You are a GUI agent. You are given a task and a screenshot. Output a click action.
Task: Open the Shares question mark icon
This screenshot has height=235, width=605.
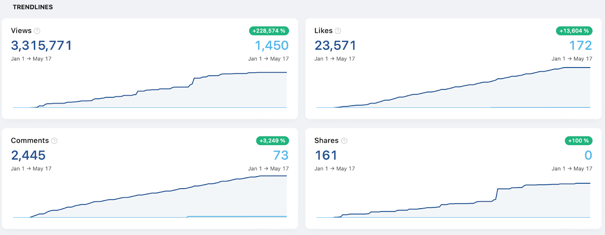tap(344, 141)
